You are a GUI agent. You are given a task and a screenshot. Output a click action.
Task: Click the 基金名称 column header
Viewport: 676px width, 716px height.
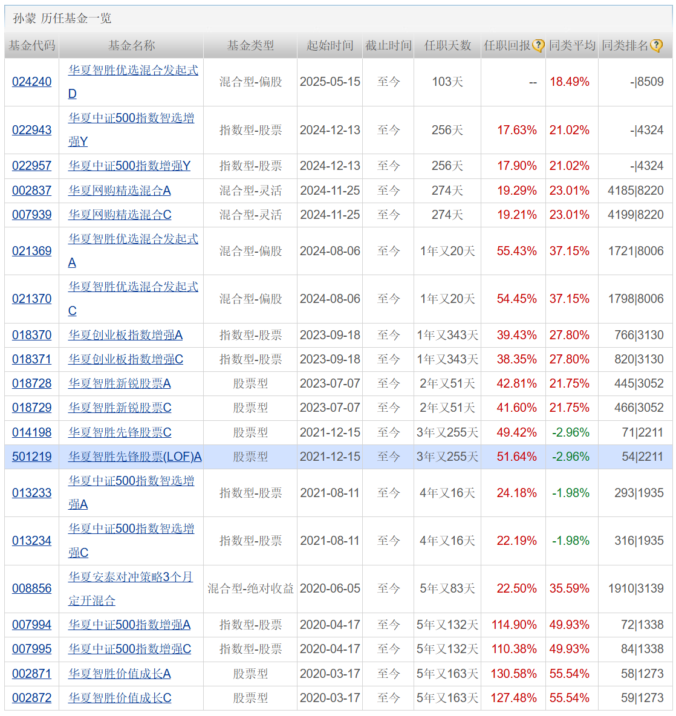[x=131, y=46]
